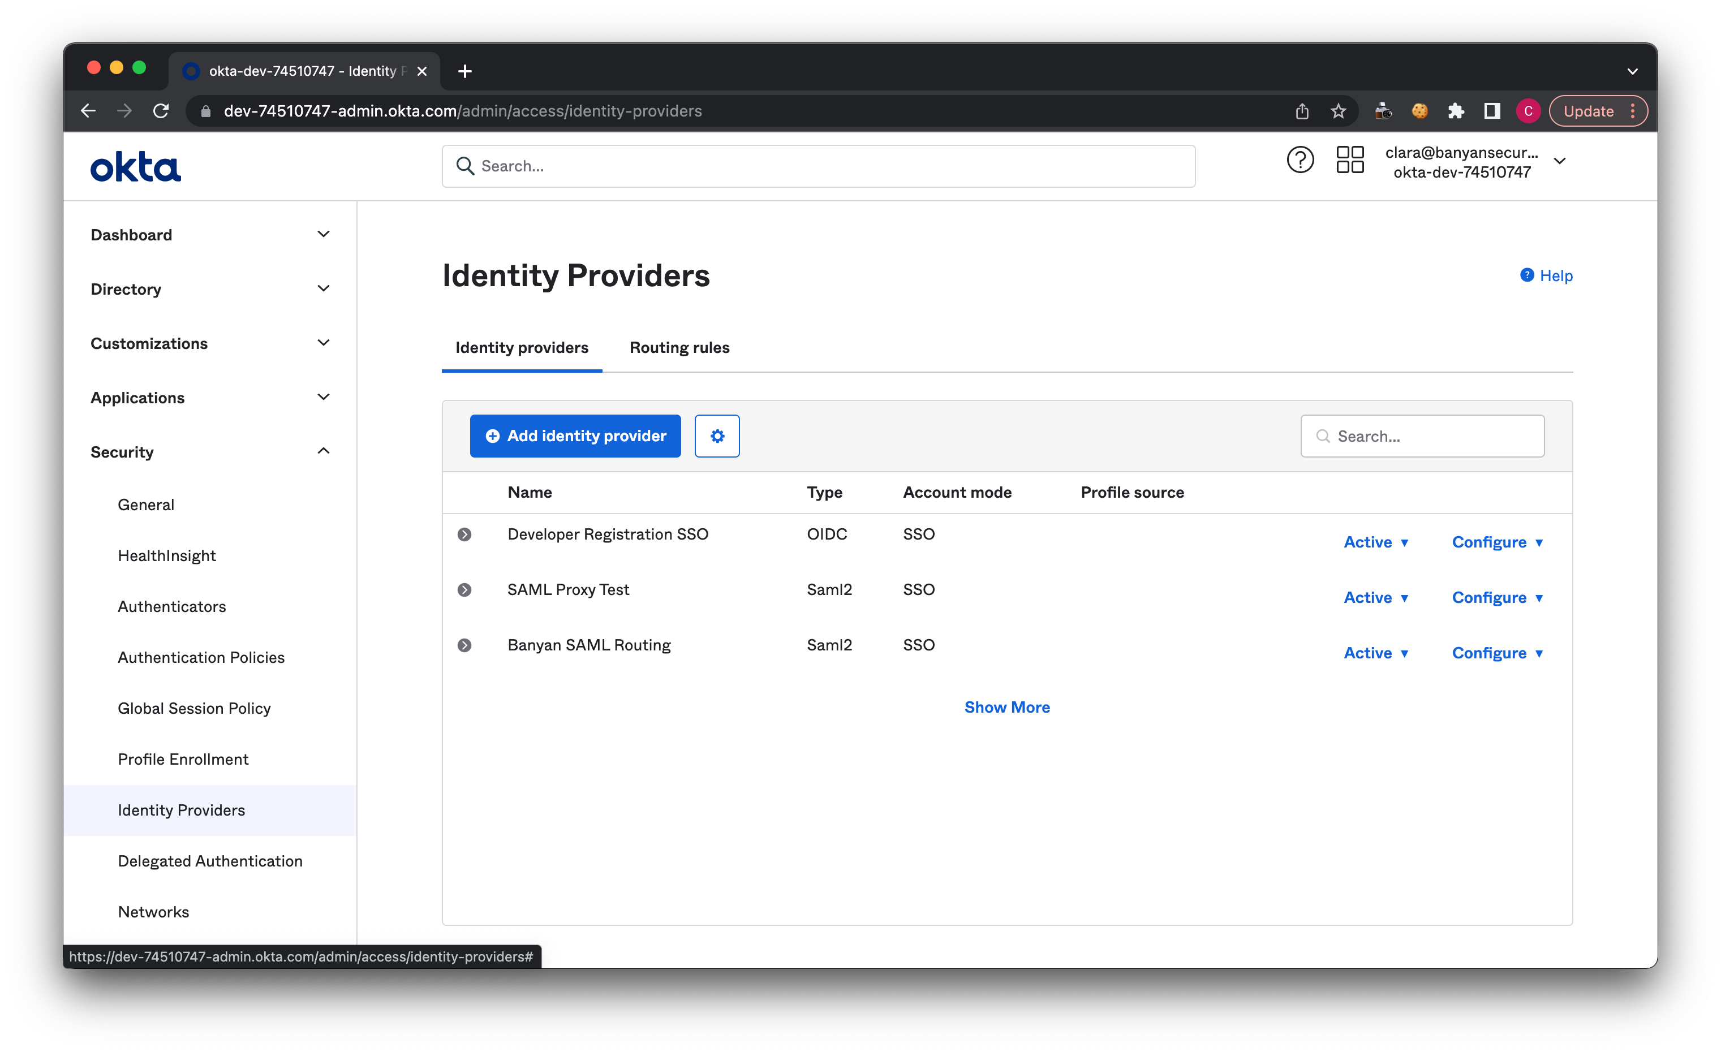1721x1052 pixels.
Task: Click the gear settings icon beside Add identity provider
Action: tap(717, 436)
